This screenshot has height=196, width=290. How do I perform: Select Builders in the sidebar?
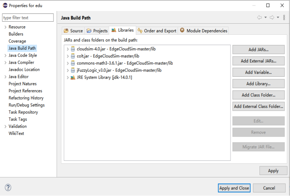(16, 34)
